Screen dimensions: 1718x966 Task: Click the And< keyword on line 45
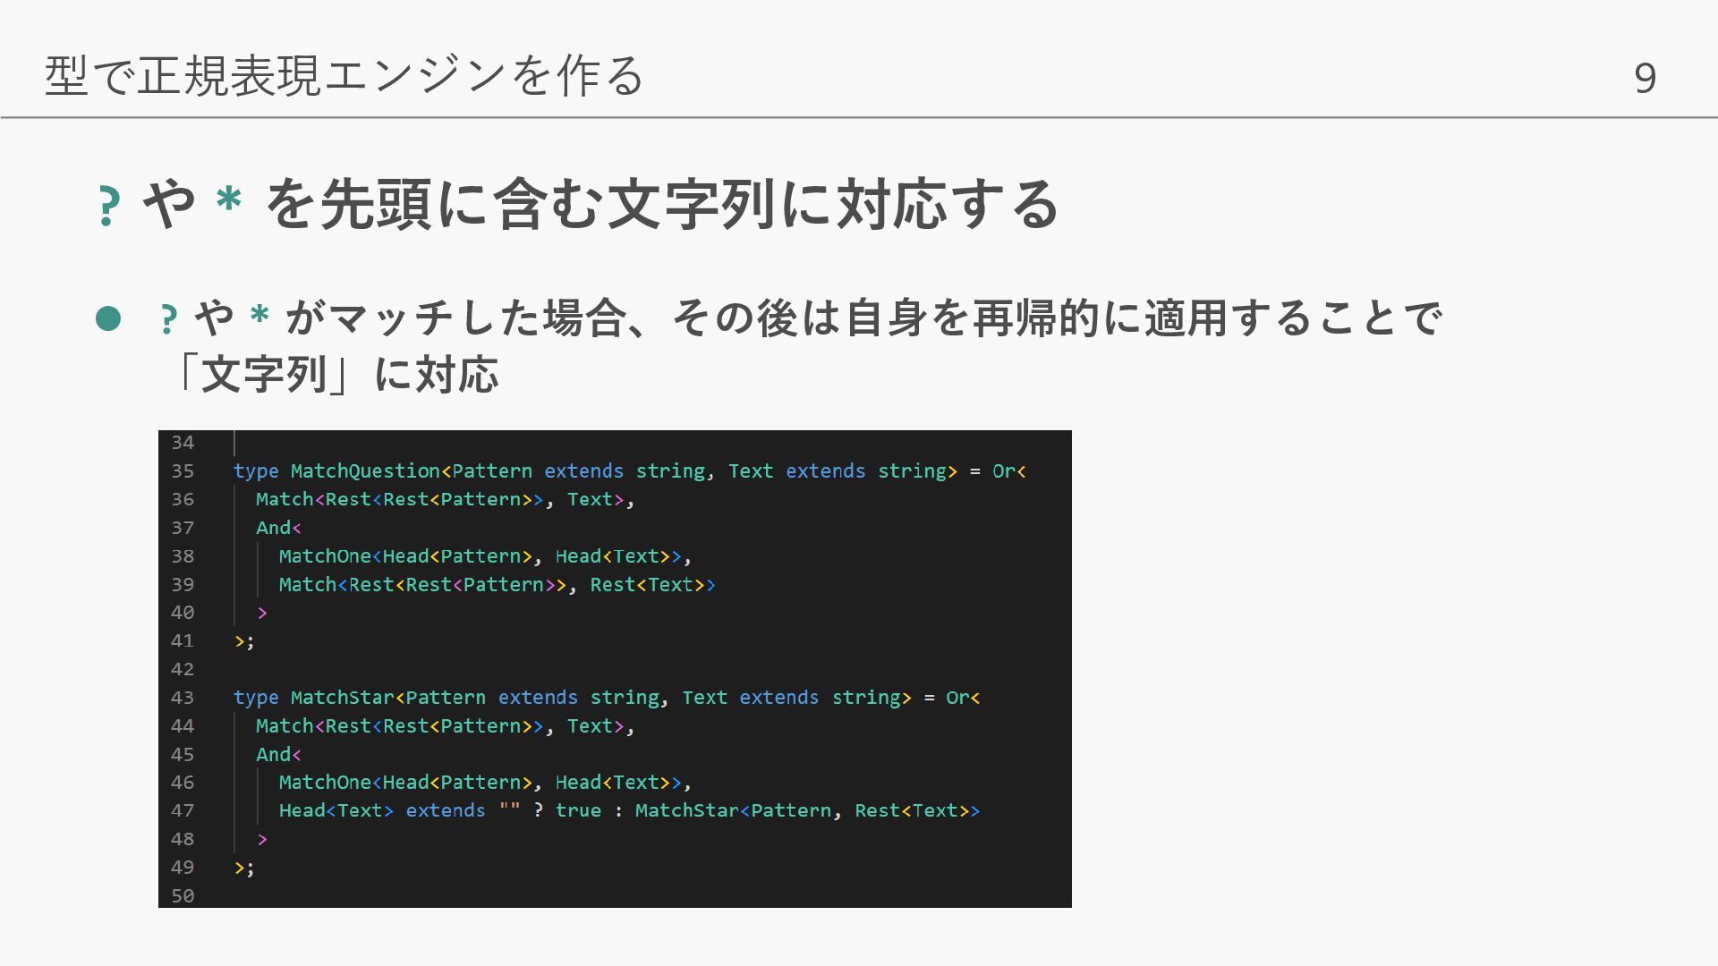click(277, 755)
